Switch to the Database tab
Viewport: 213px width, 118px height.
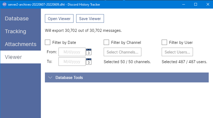click(20, 18)
